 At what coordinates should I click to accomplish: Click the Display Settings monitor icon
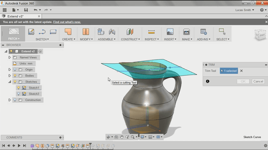tap(142, 137)
